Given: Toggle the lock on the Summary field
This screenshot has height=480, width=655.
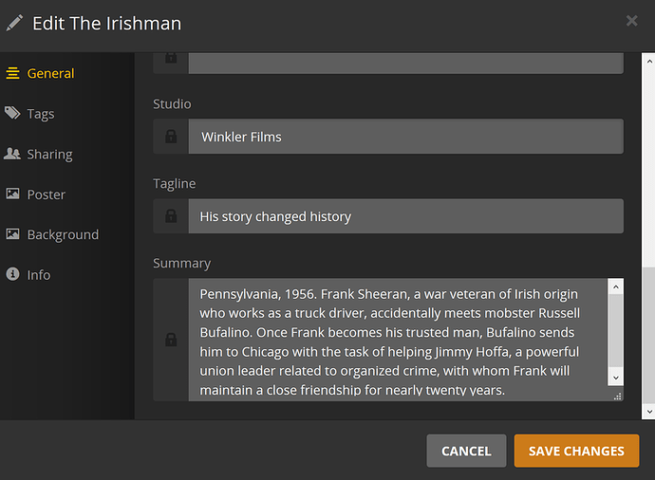Looking at the screenshot, I should pos(171,340).
